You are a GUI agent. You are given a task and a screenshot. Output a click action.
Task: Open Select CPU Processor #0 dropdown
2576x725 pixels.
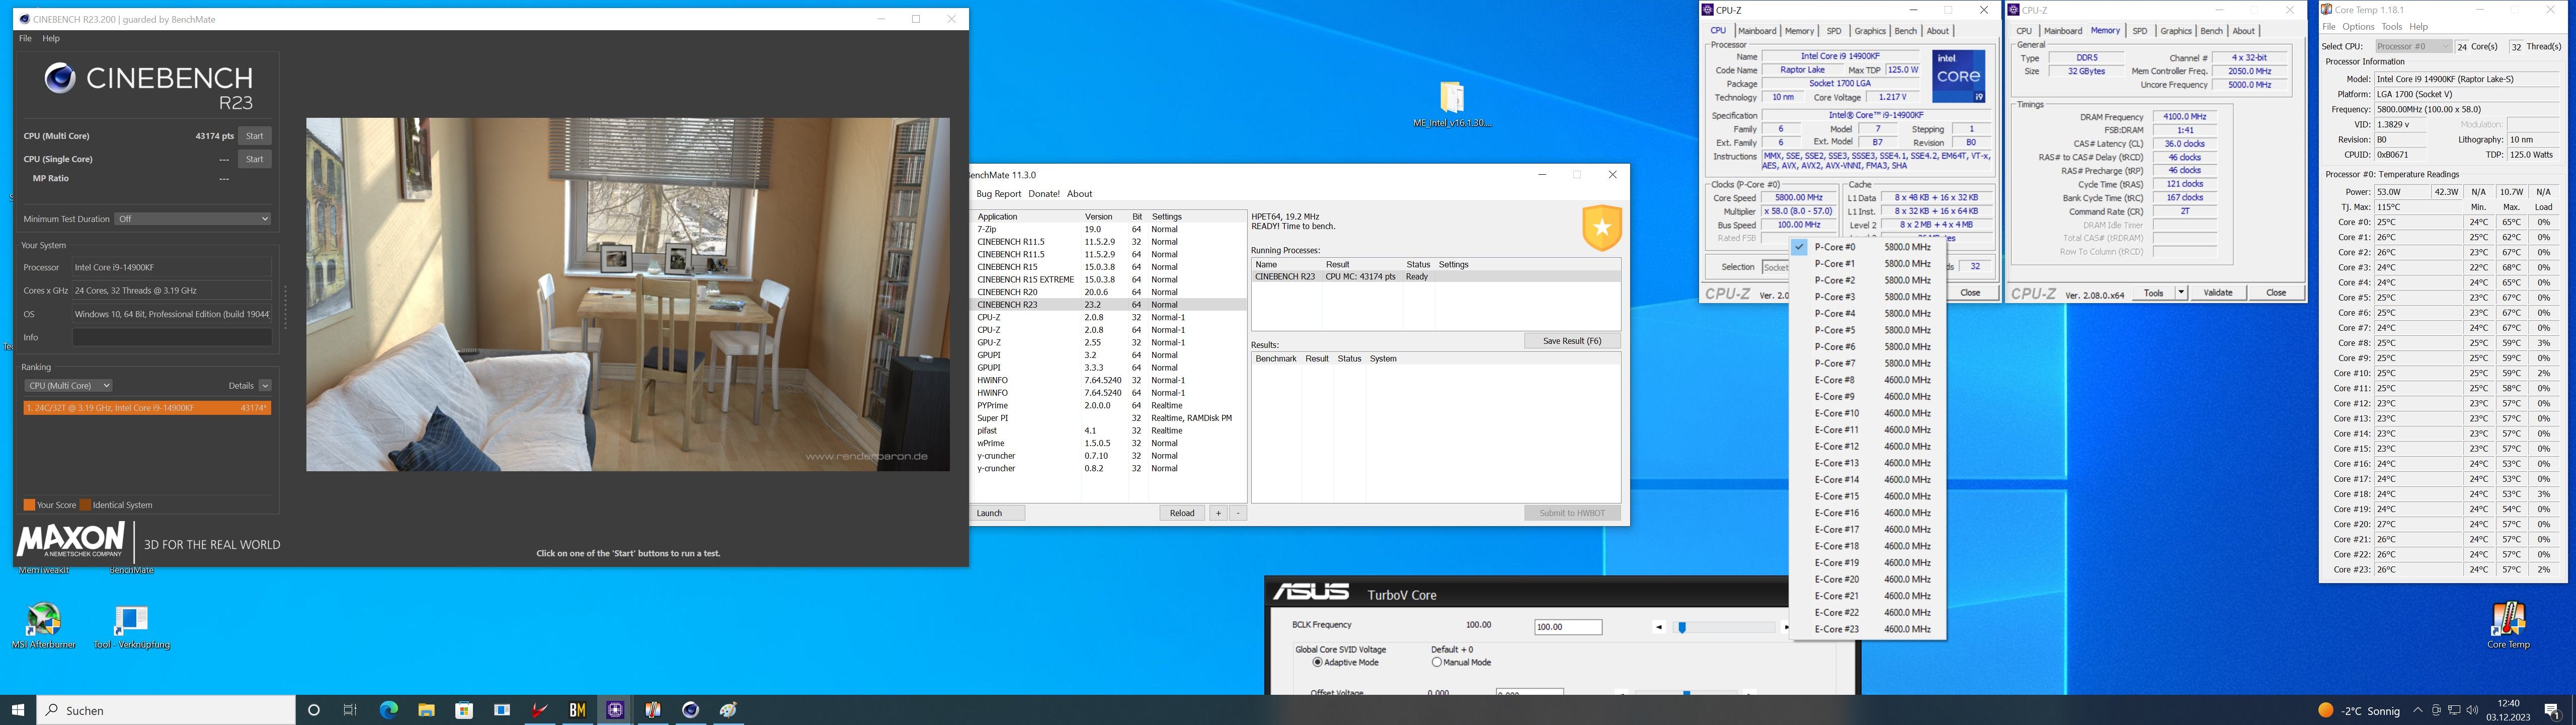pos(2413,46)
